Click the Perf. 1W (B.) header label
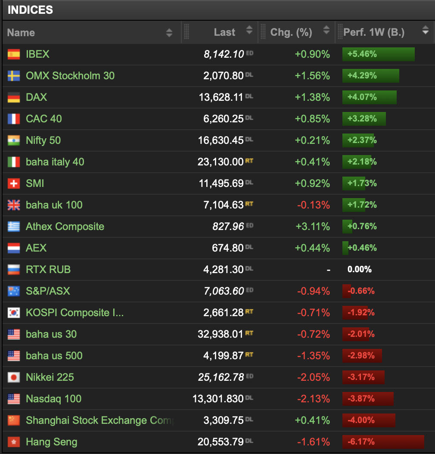 pos(374,32)
